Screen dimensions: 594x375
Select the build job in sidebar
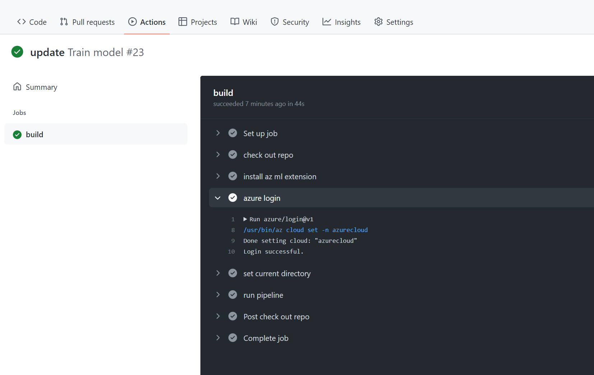click(34, 134)
